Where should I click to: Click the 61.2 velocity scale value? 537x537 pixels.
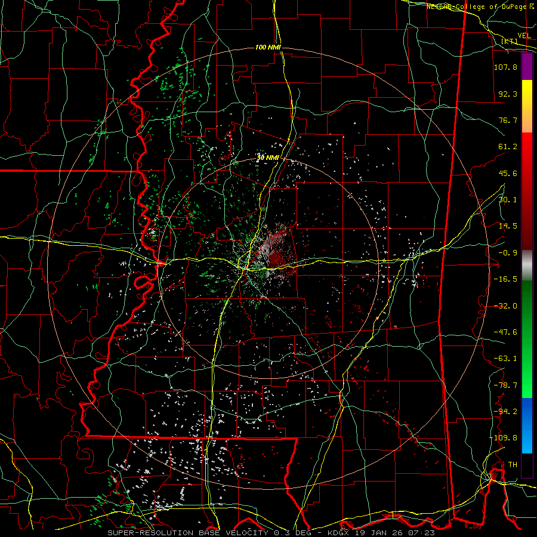coord(508,147)
